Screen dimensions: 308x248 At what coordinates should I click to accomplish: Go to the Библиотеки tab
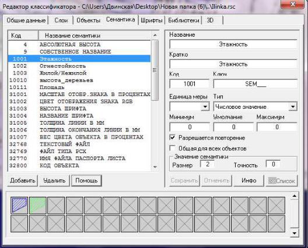click(184, 20)
